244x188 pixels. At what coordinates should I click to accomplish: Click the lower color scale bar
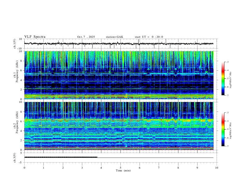[x=223, y=129]
